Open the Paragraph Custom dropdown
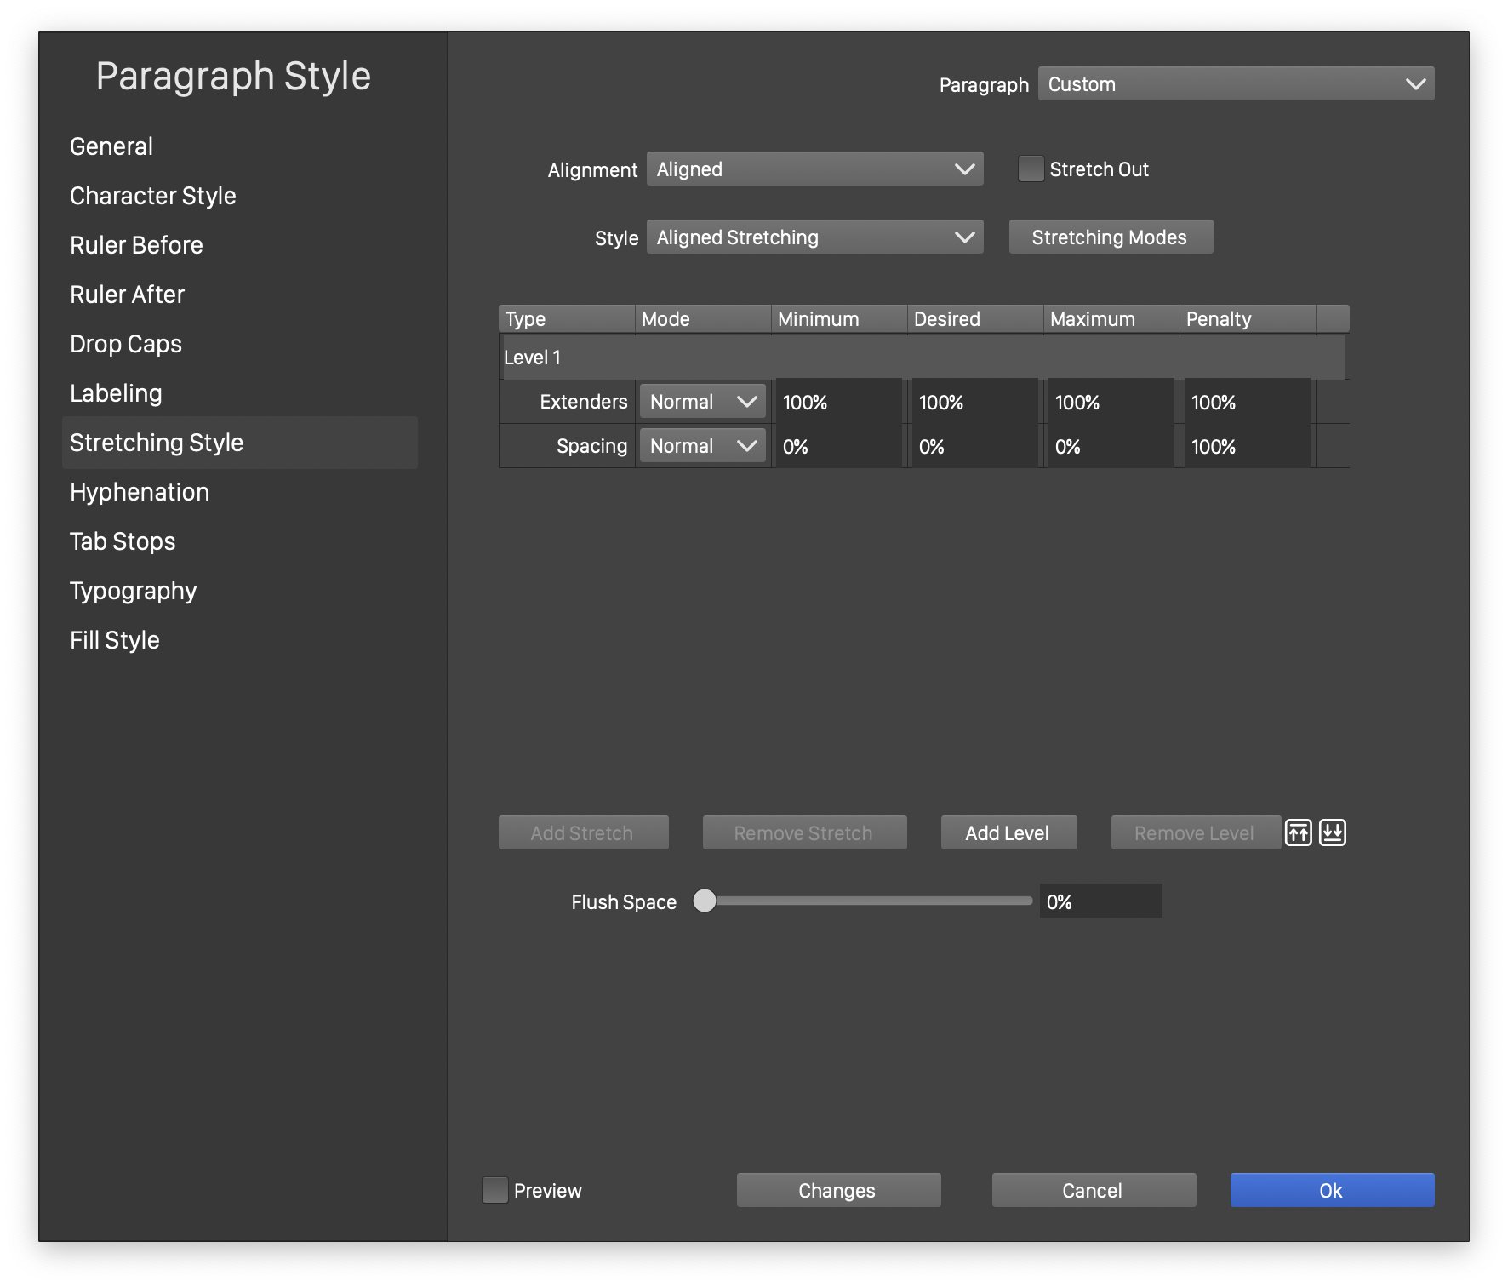Viewport: 1508px width, 1287px height. pyautogui.click(x=1236, y=84)
